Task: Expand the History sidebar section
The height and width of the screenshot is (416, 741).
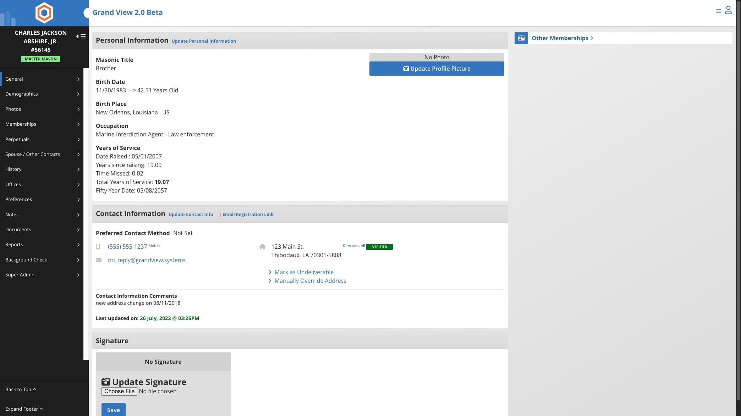Action: coord(42,169)
